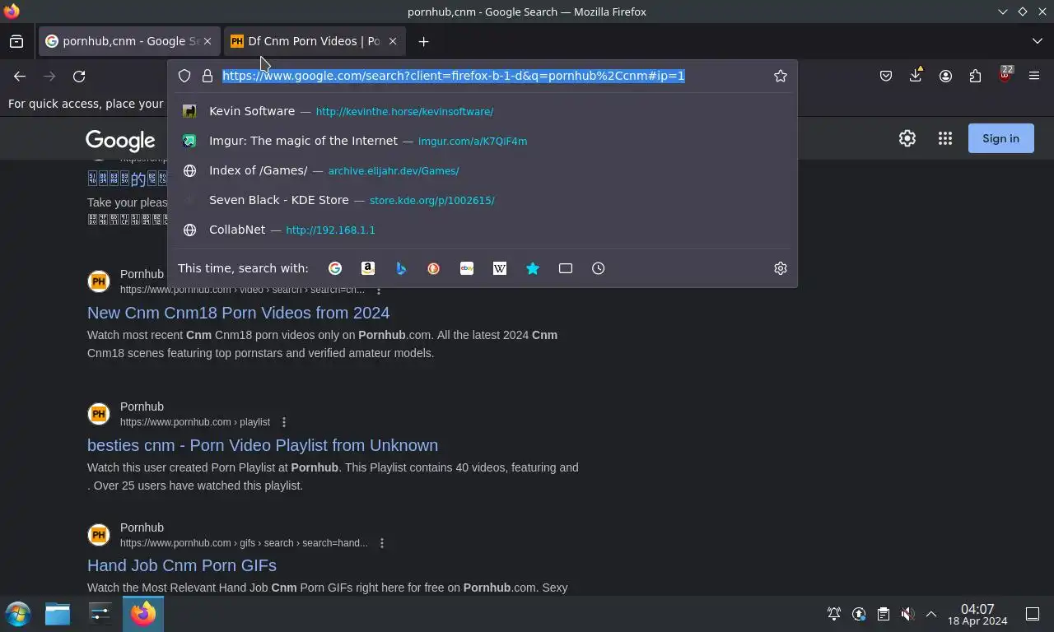List all tabs with the chevron
Viewport: 1054px width, 632px height.
[1038, 41]
